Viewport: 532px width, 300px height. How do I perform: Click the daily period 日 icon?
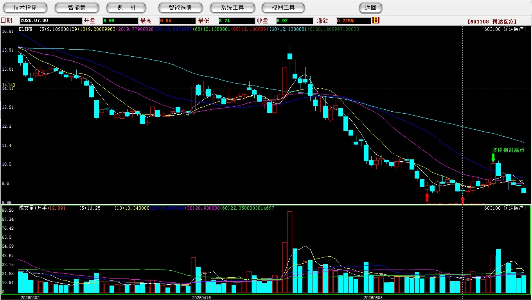(376, 20)
